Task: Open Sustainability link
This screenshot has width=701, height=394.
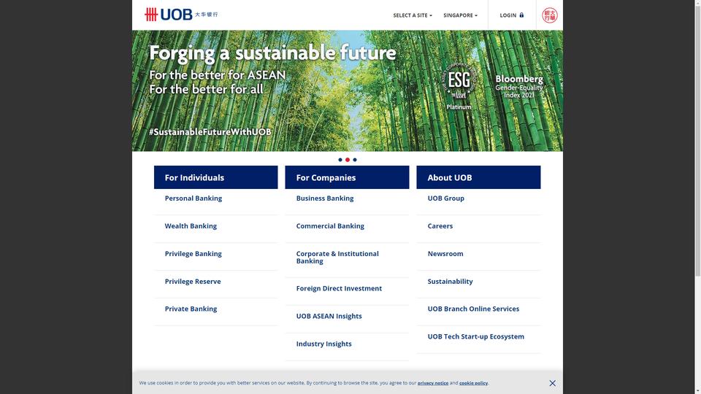Action: pyautogui.click(x=450, y=282)
